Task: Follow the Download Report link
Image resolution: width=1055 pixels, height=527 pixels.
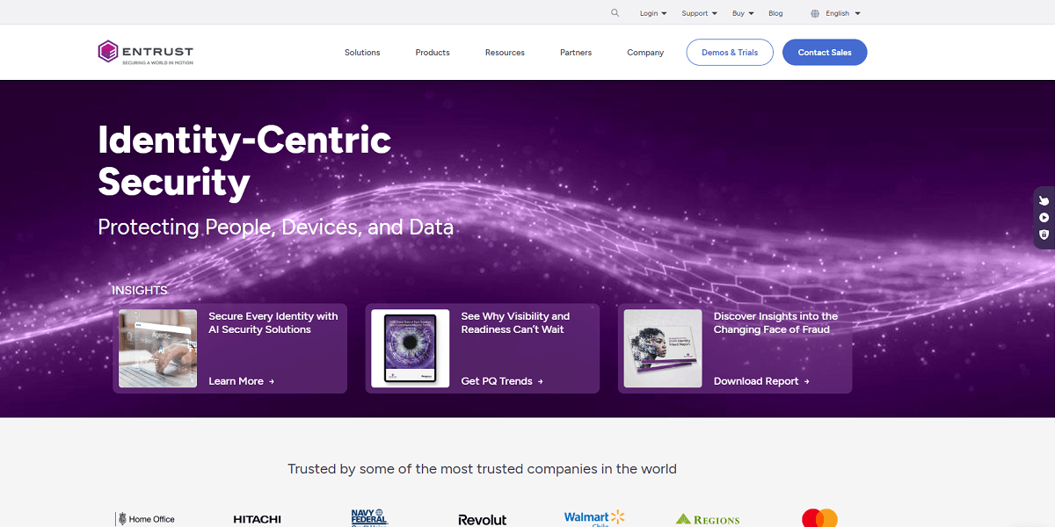Action: tap(761, 381)
